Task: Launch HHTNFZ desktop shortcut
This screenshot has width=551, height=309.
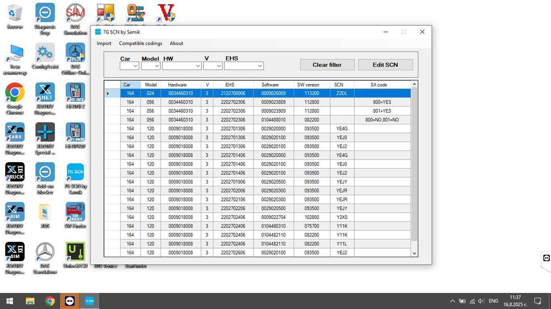Action: tap(75, 96)
